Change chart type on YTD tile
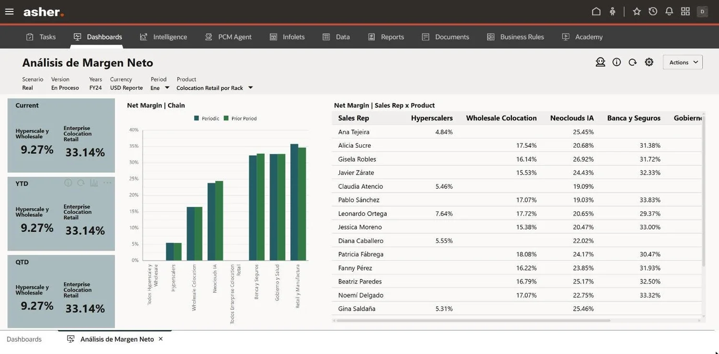This screenshot has width=719, height=354. pos(94,183)
